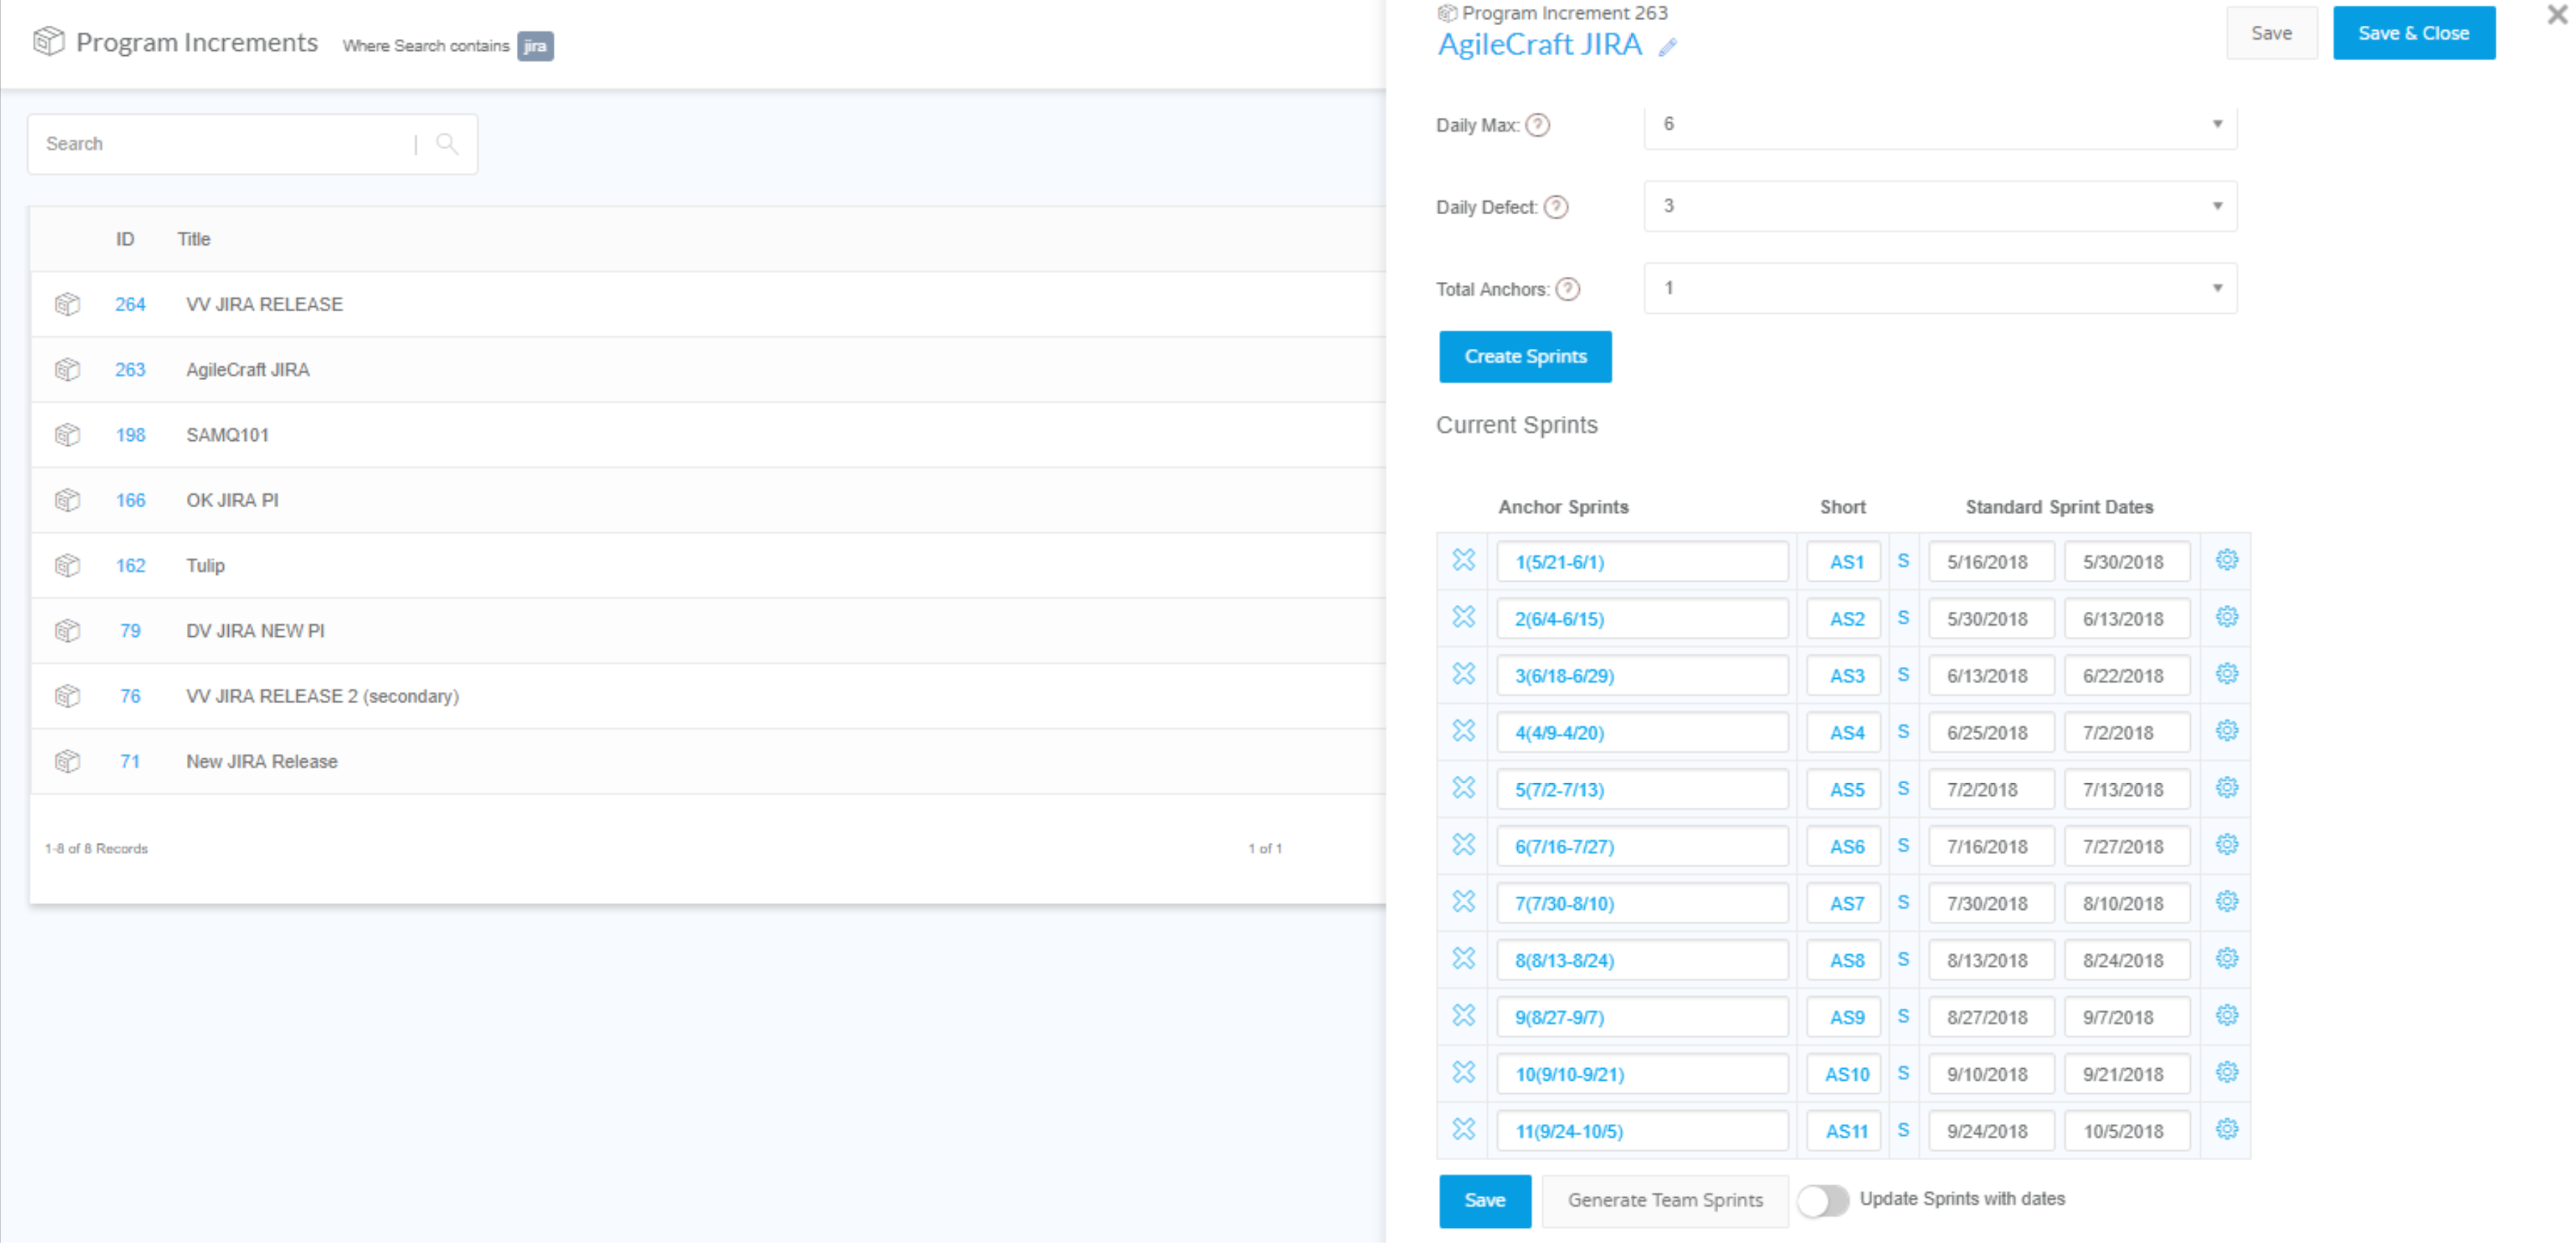Open program increment 79 link
This screenshot has height=1246, width=2576.
[130, 631]
